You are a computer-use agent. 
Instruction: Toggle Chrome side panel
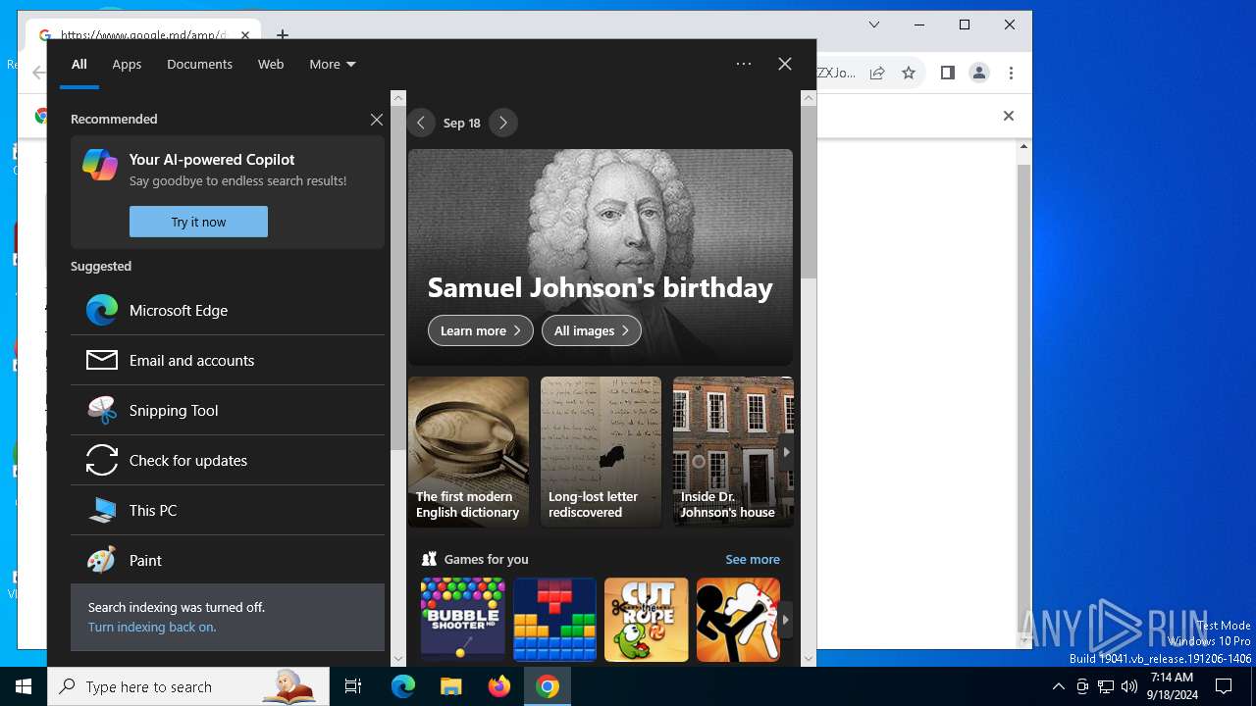coord(947,73)
